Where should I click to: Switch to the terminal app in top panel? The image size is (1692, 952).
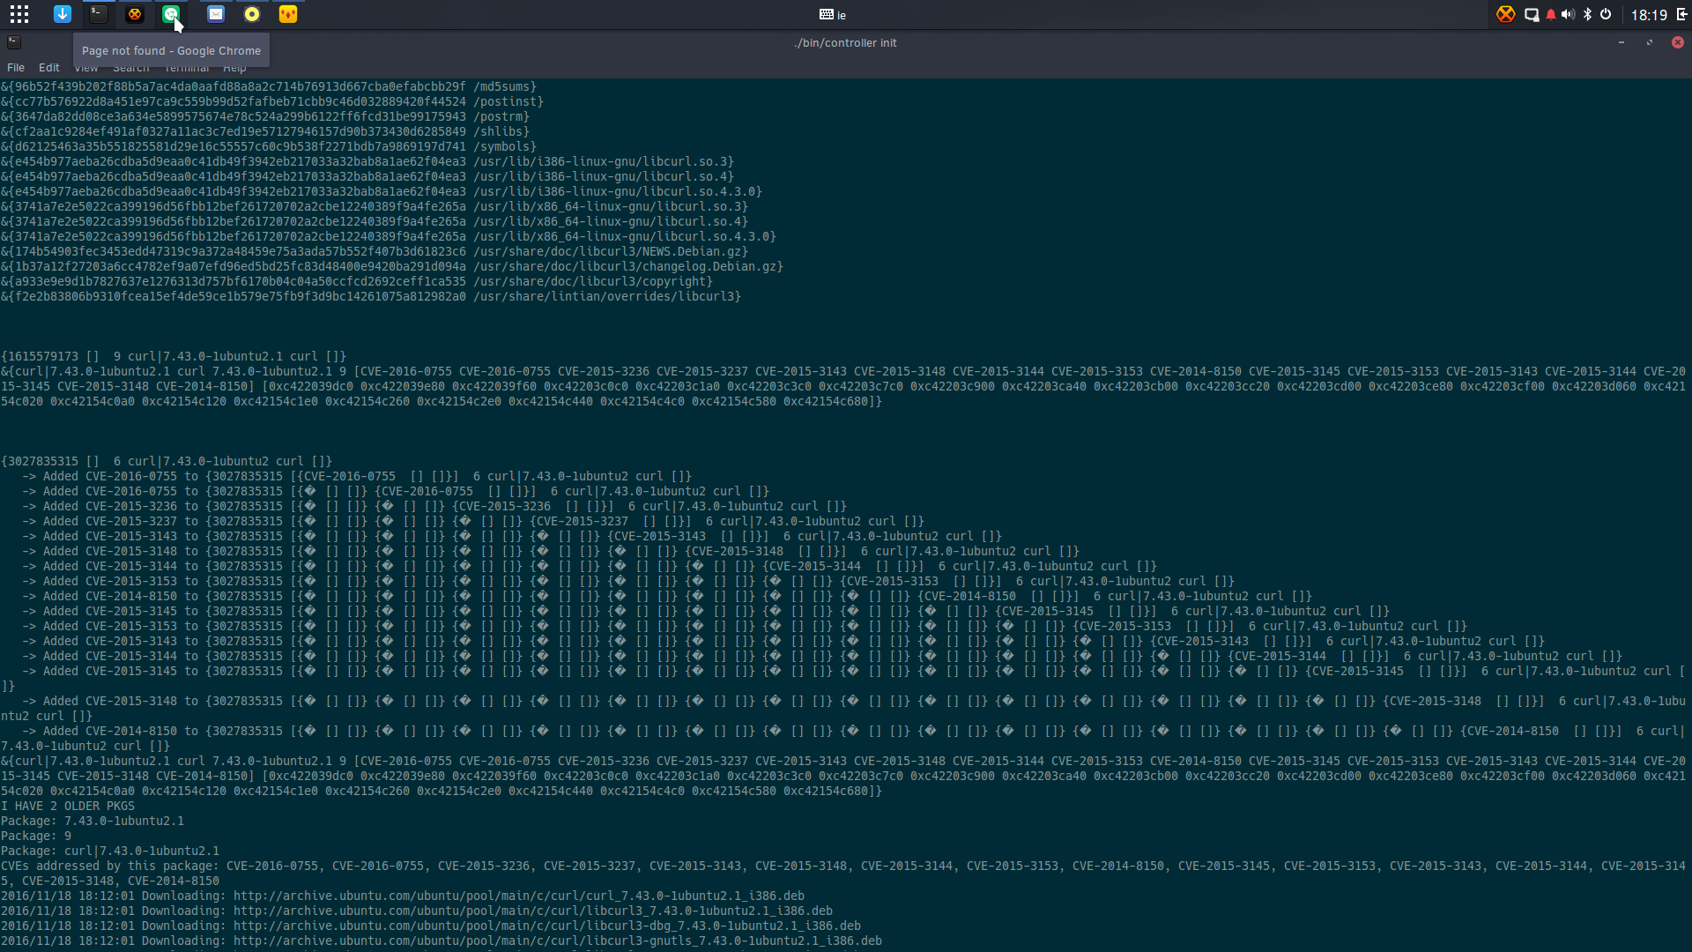pyautogui.click(x=99, y=14)
